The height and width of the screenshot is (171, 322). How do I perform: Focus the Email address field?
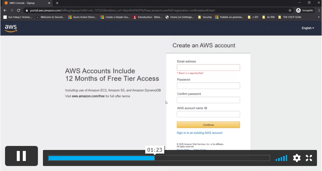(x=208, y=67)
